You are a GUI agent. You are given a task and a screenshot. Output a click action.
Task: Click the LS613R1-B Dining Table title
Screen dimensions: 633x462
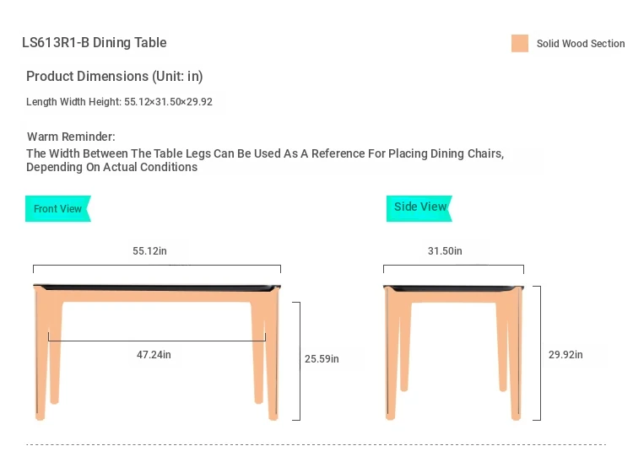(95, 43)
